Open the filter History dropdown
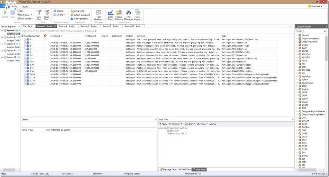 202,124
